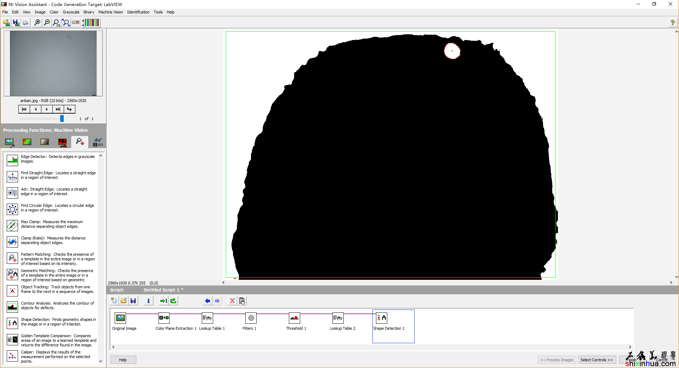The width and height of the screenshot is (679, 368).
Task: Open the Grayscale menu
Action: click(x=71, y=12)
